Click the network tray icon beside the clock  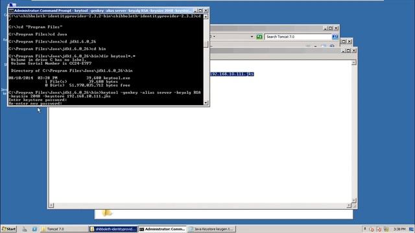click(386, 229)
